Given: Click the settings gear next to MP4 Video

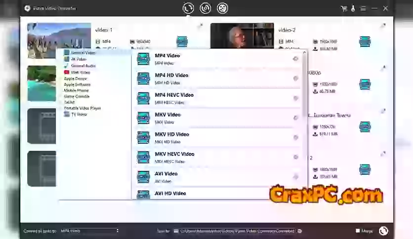Looking at the screenshot, I should [295, 59].
